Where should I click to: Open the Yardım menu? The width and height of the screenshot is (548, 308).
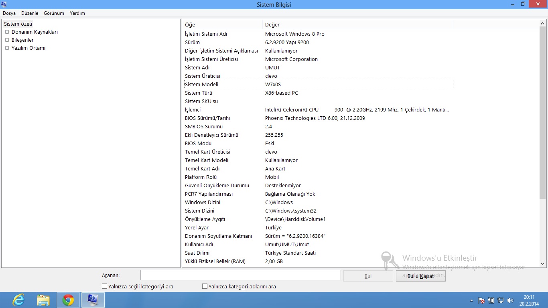coord(77,13)
